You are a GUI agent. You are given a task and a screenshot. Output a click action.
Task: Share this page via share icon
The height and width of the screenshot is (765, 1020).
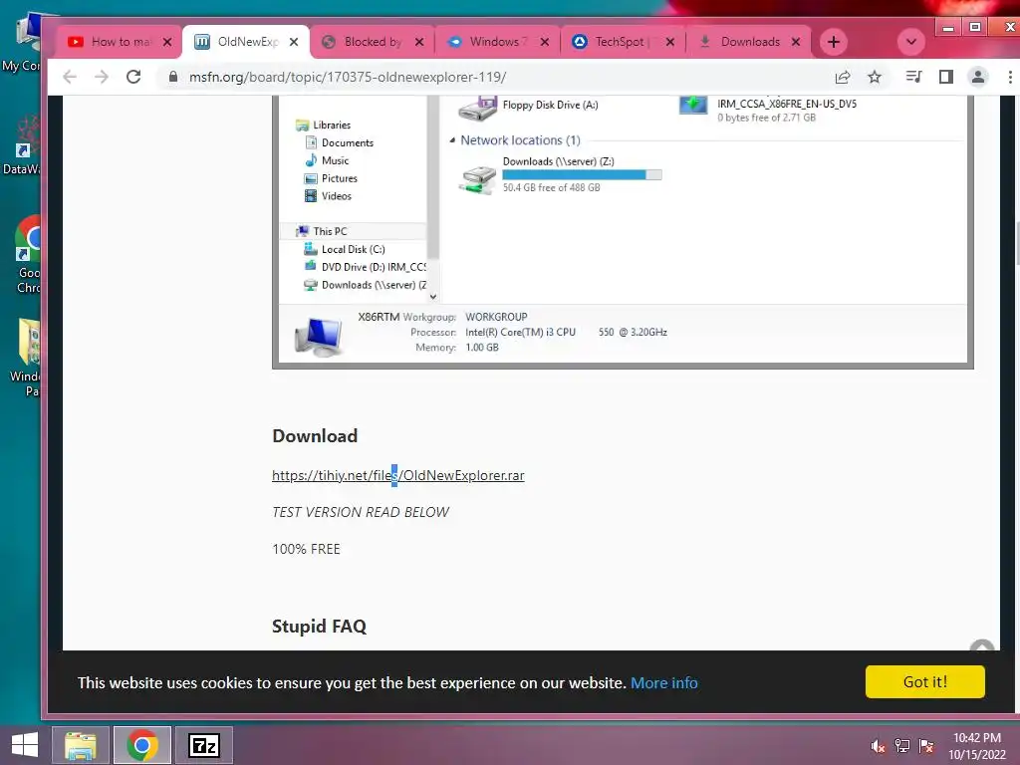click(843, 77)
